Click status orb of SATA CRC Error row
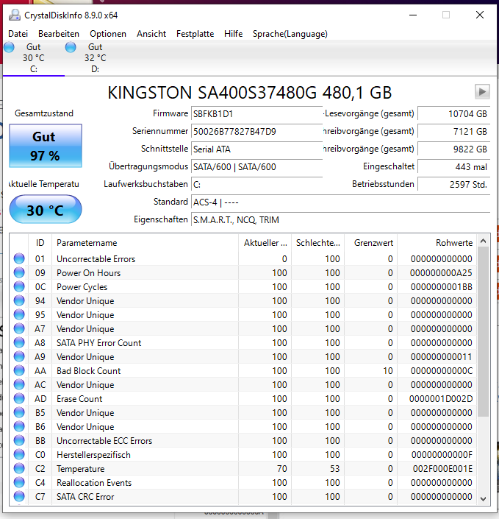The height and width of the screenshot is (519, 499). tap(19, 496)
